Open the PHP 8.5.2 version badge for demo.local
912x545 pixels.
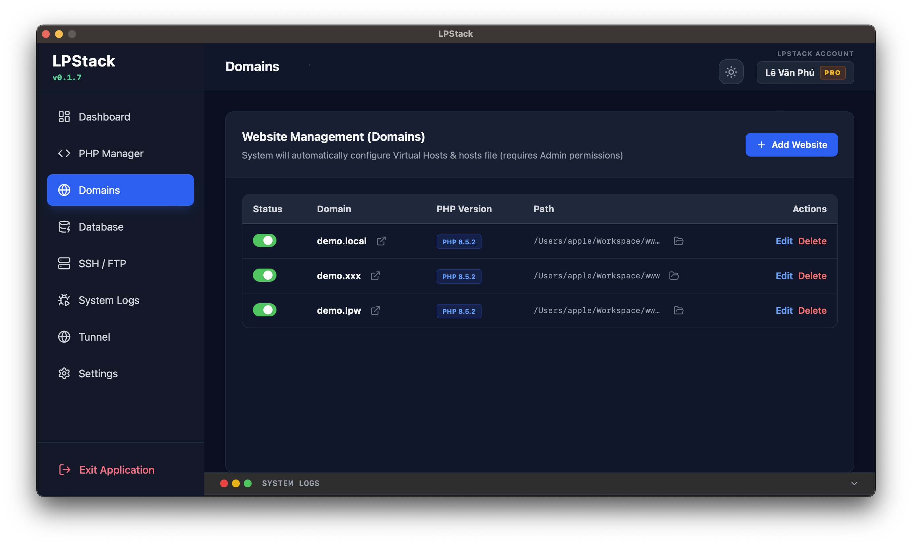click(459, 242)
